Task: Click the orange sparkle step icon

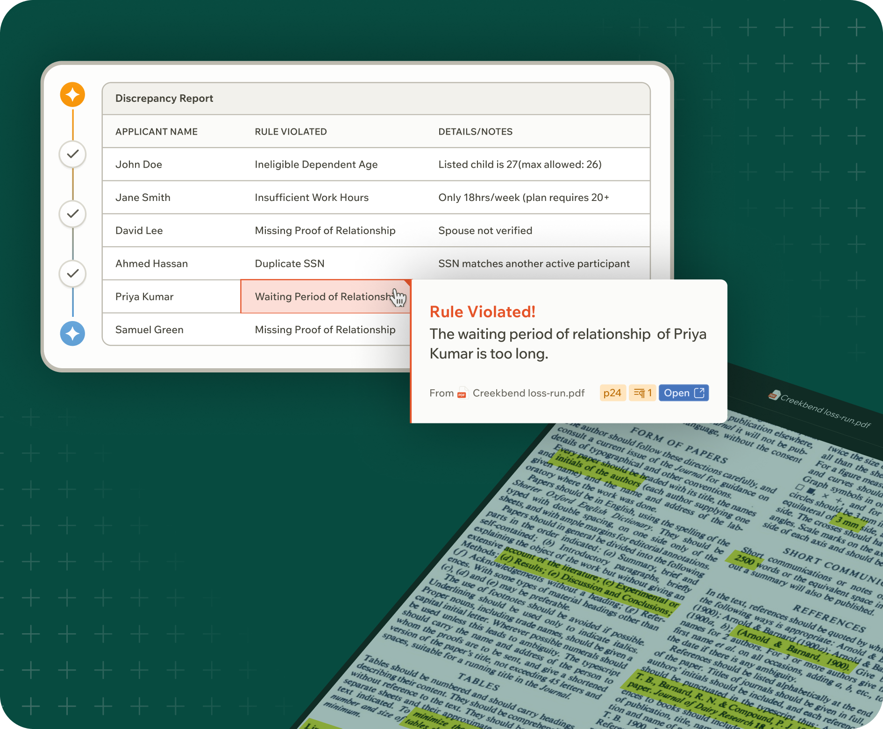Action: coord(72,95)
